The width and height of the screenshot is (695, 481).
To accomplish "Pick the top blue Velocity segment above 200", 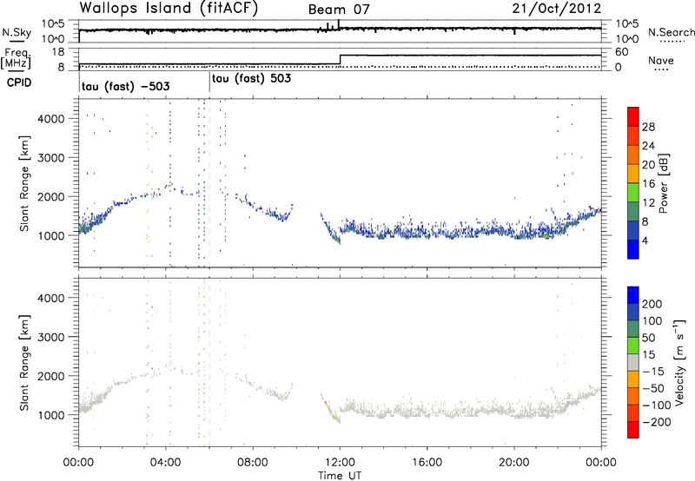I will pyautogui.click(x=633, y=295).
